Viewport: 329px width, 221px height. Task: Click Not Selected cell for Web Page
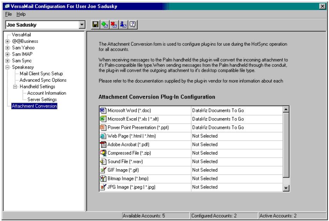coord(237,136)
